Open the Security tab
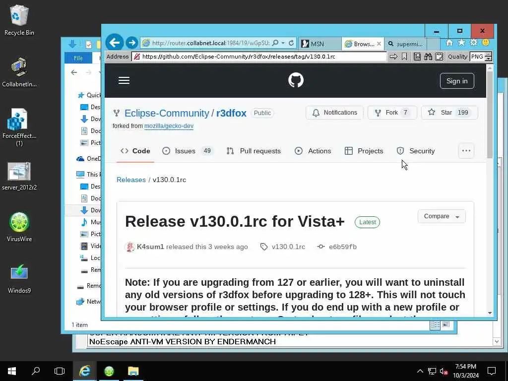Viewport: 508px width, 381px height. coord(415,151)
